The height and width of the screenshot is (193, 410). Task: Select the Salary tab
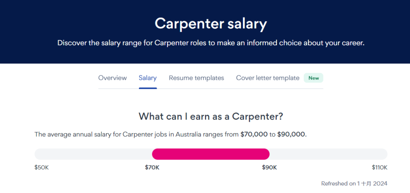coord(148,78)
